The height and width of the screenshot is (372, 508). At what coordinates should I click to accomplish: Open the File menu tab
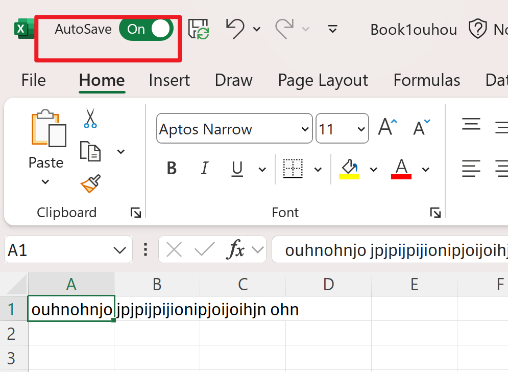click(x=34, y=80)
